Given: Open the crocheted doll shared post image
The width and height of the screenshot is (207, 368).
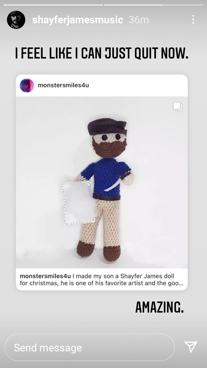Looking at the screenshot, I should coord(102,182).
